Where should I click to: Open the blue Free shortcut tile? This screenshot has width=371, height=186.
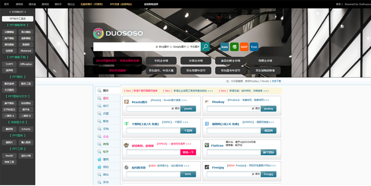254,46
